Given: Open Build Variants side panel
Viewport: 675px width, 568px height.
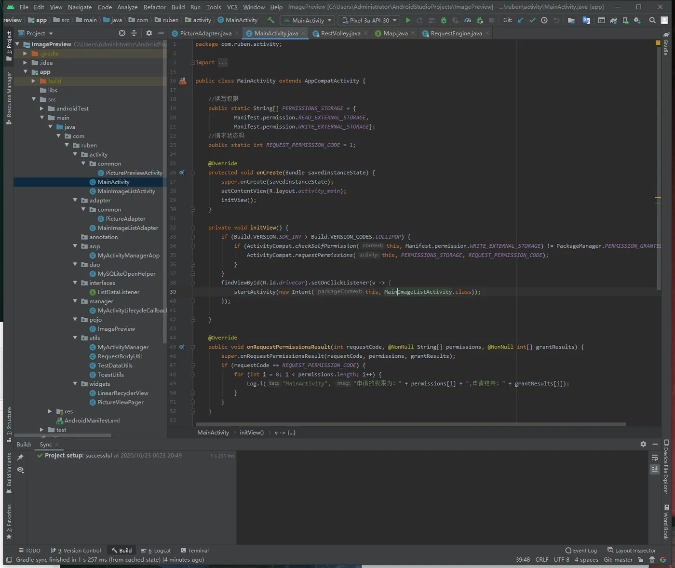Looking at the screenshot, I should [x=9, y=473].
